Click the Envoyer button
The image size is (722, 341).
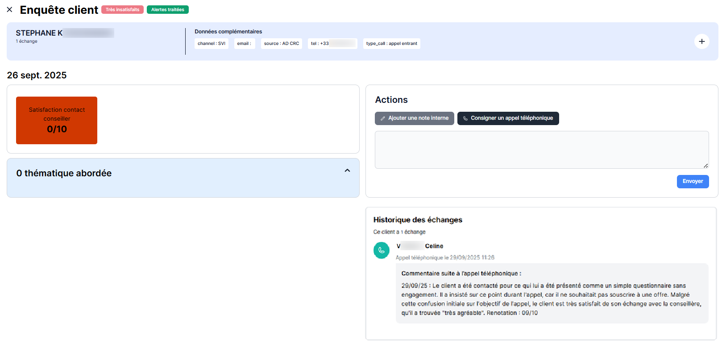[x=693, y=182]
